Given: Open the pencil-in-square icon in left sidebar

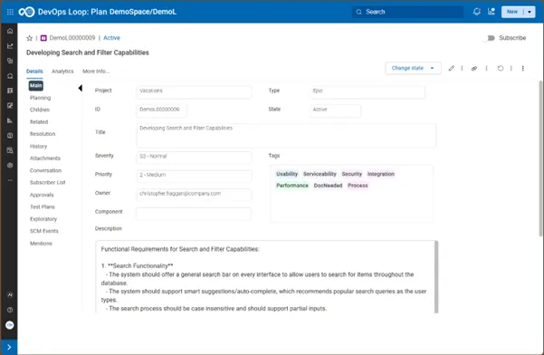Looking at the screenshot, I should click(x=10, y=105).
